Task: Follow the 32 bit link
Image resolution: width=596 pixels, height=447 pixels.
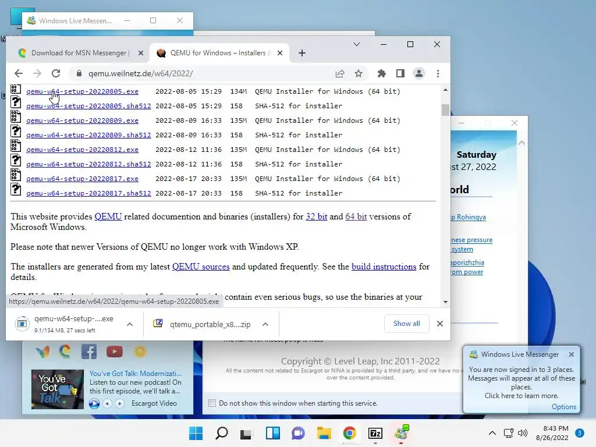Action: pyautogui.click(x=316, y=217)
